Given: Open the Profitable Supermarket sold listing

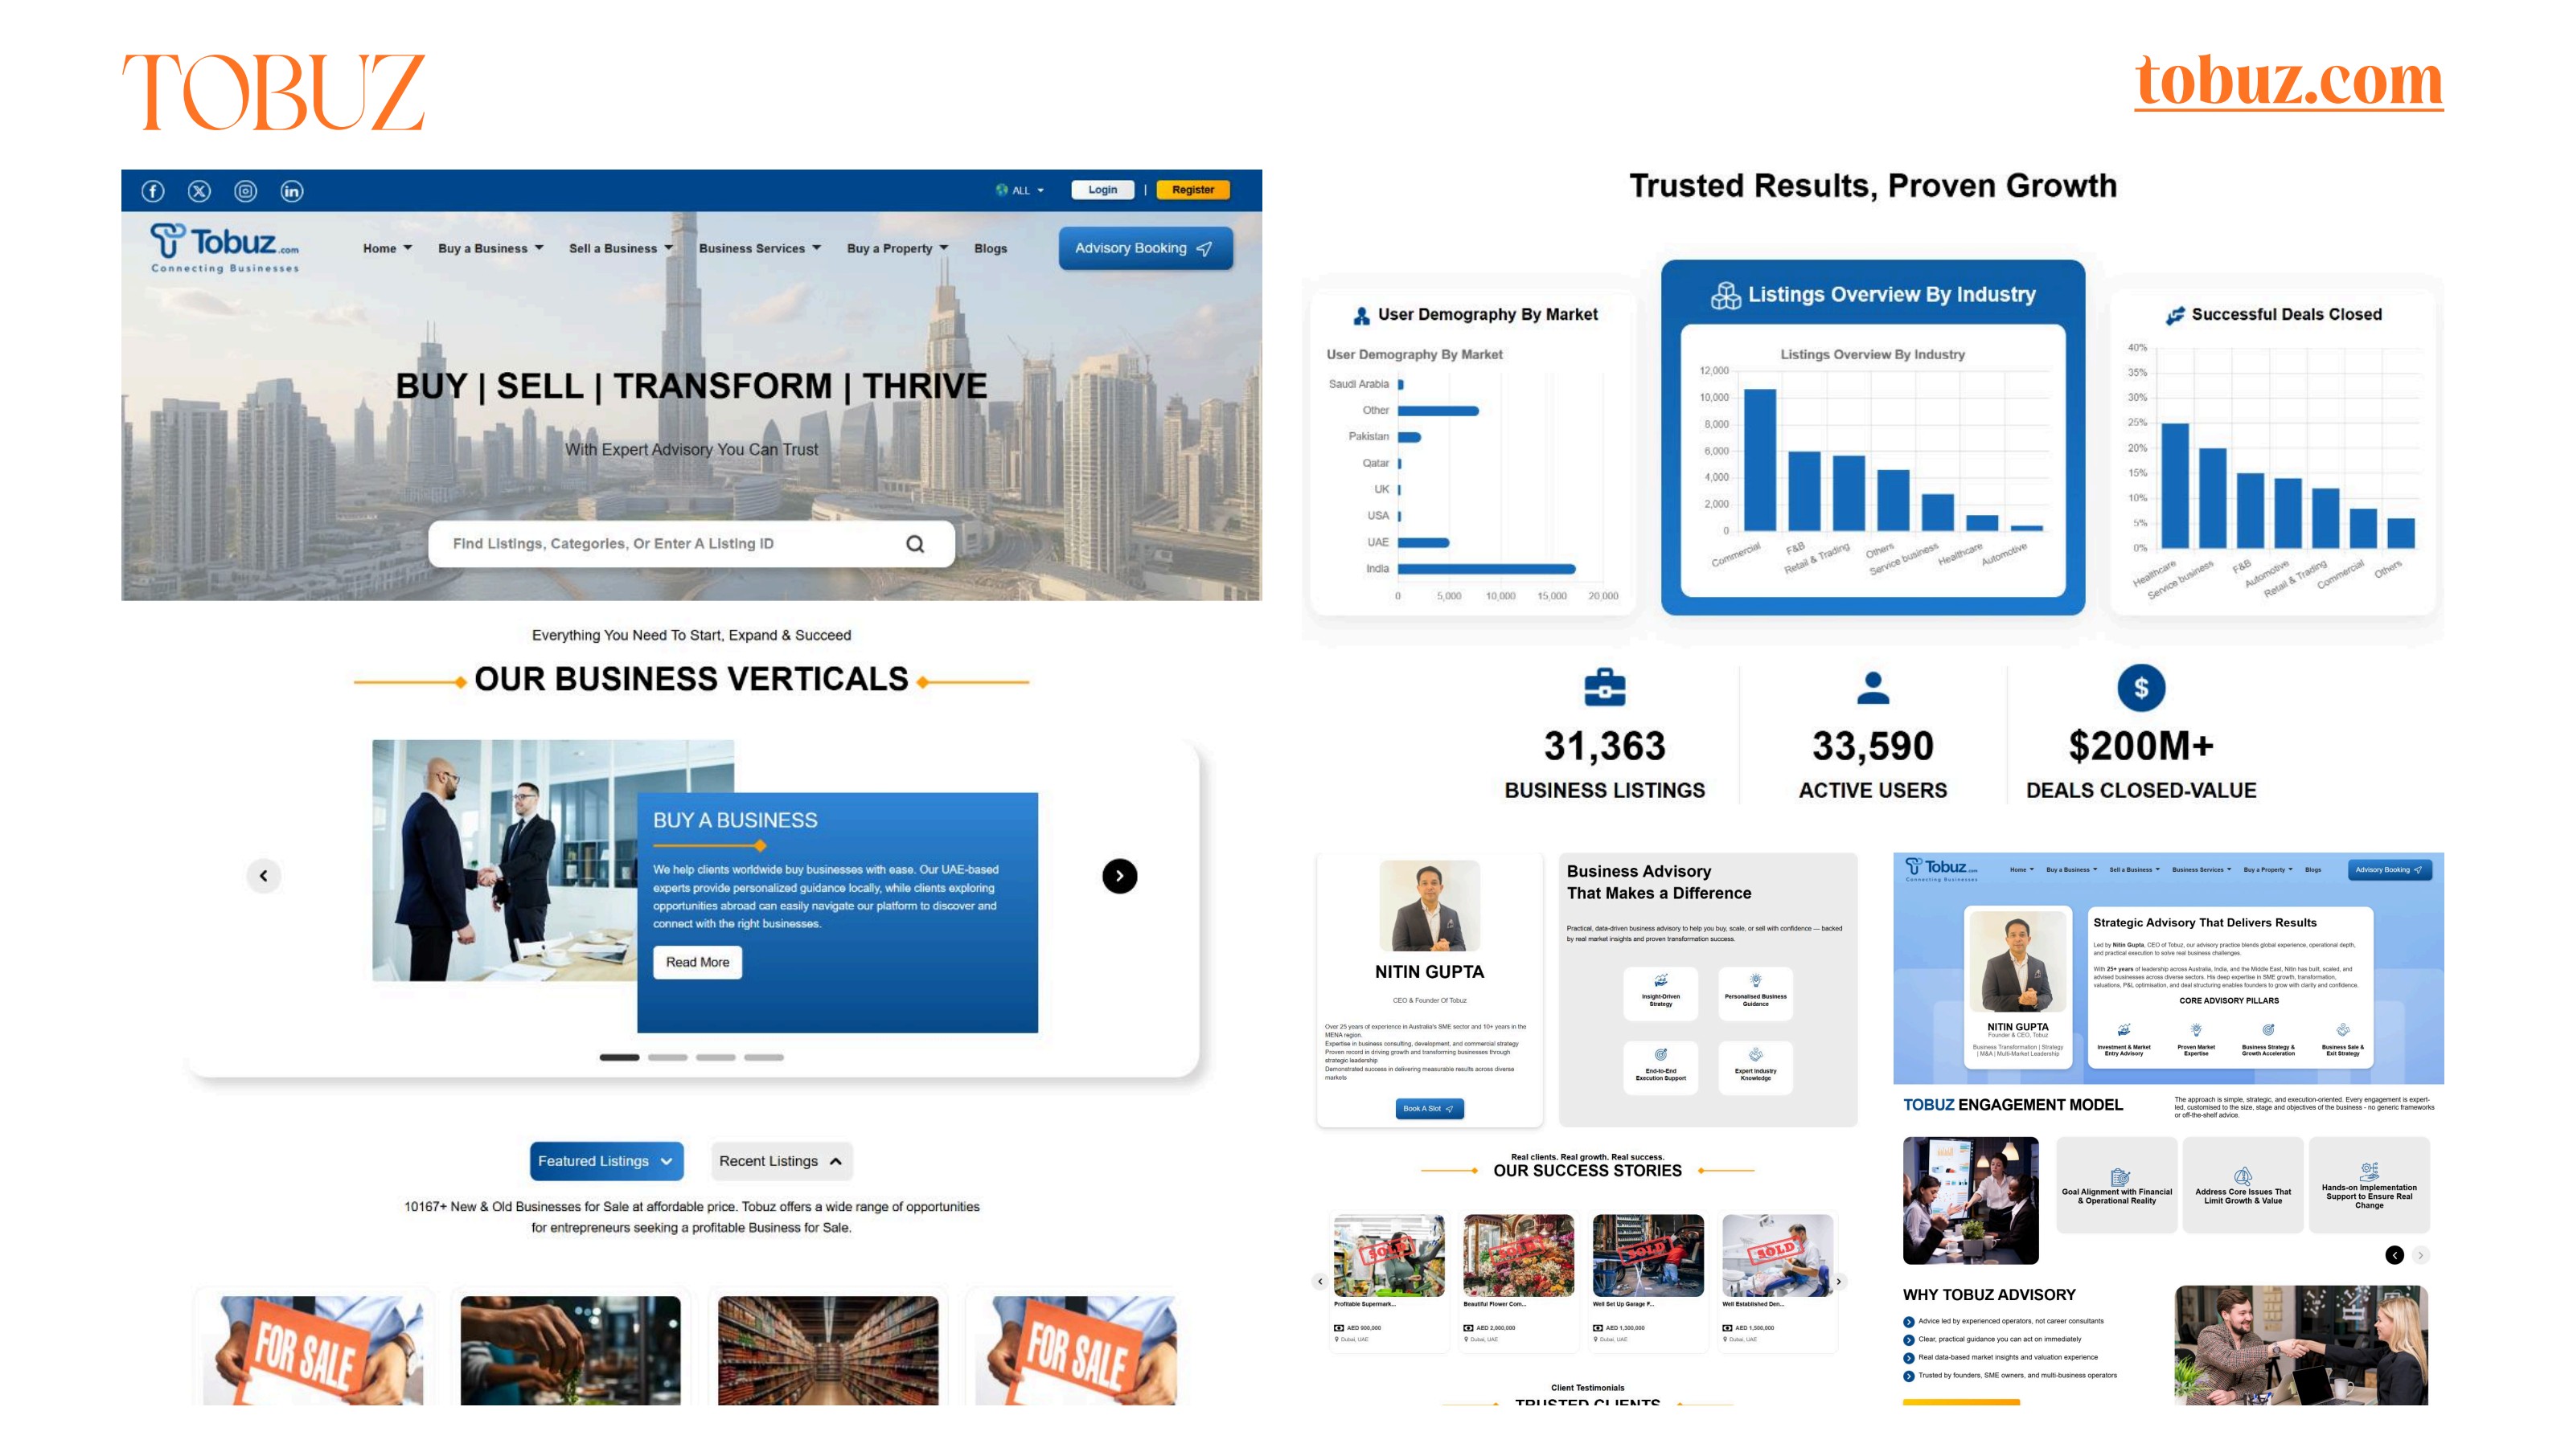Looking at the screenshot, I should tap(1389, 1282).
